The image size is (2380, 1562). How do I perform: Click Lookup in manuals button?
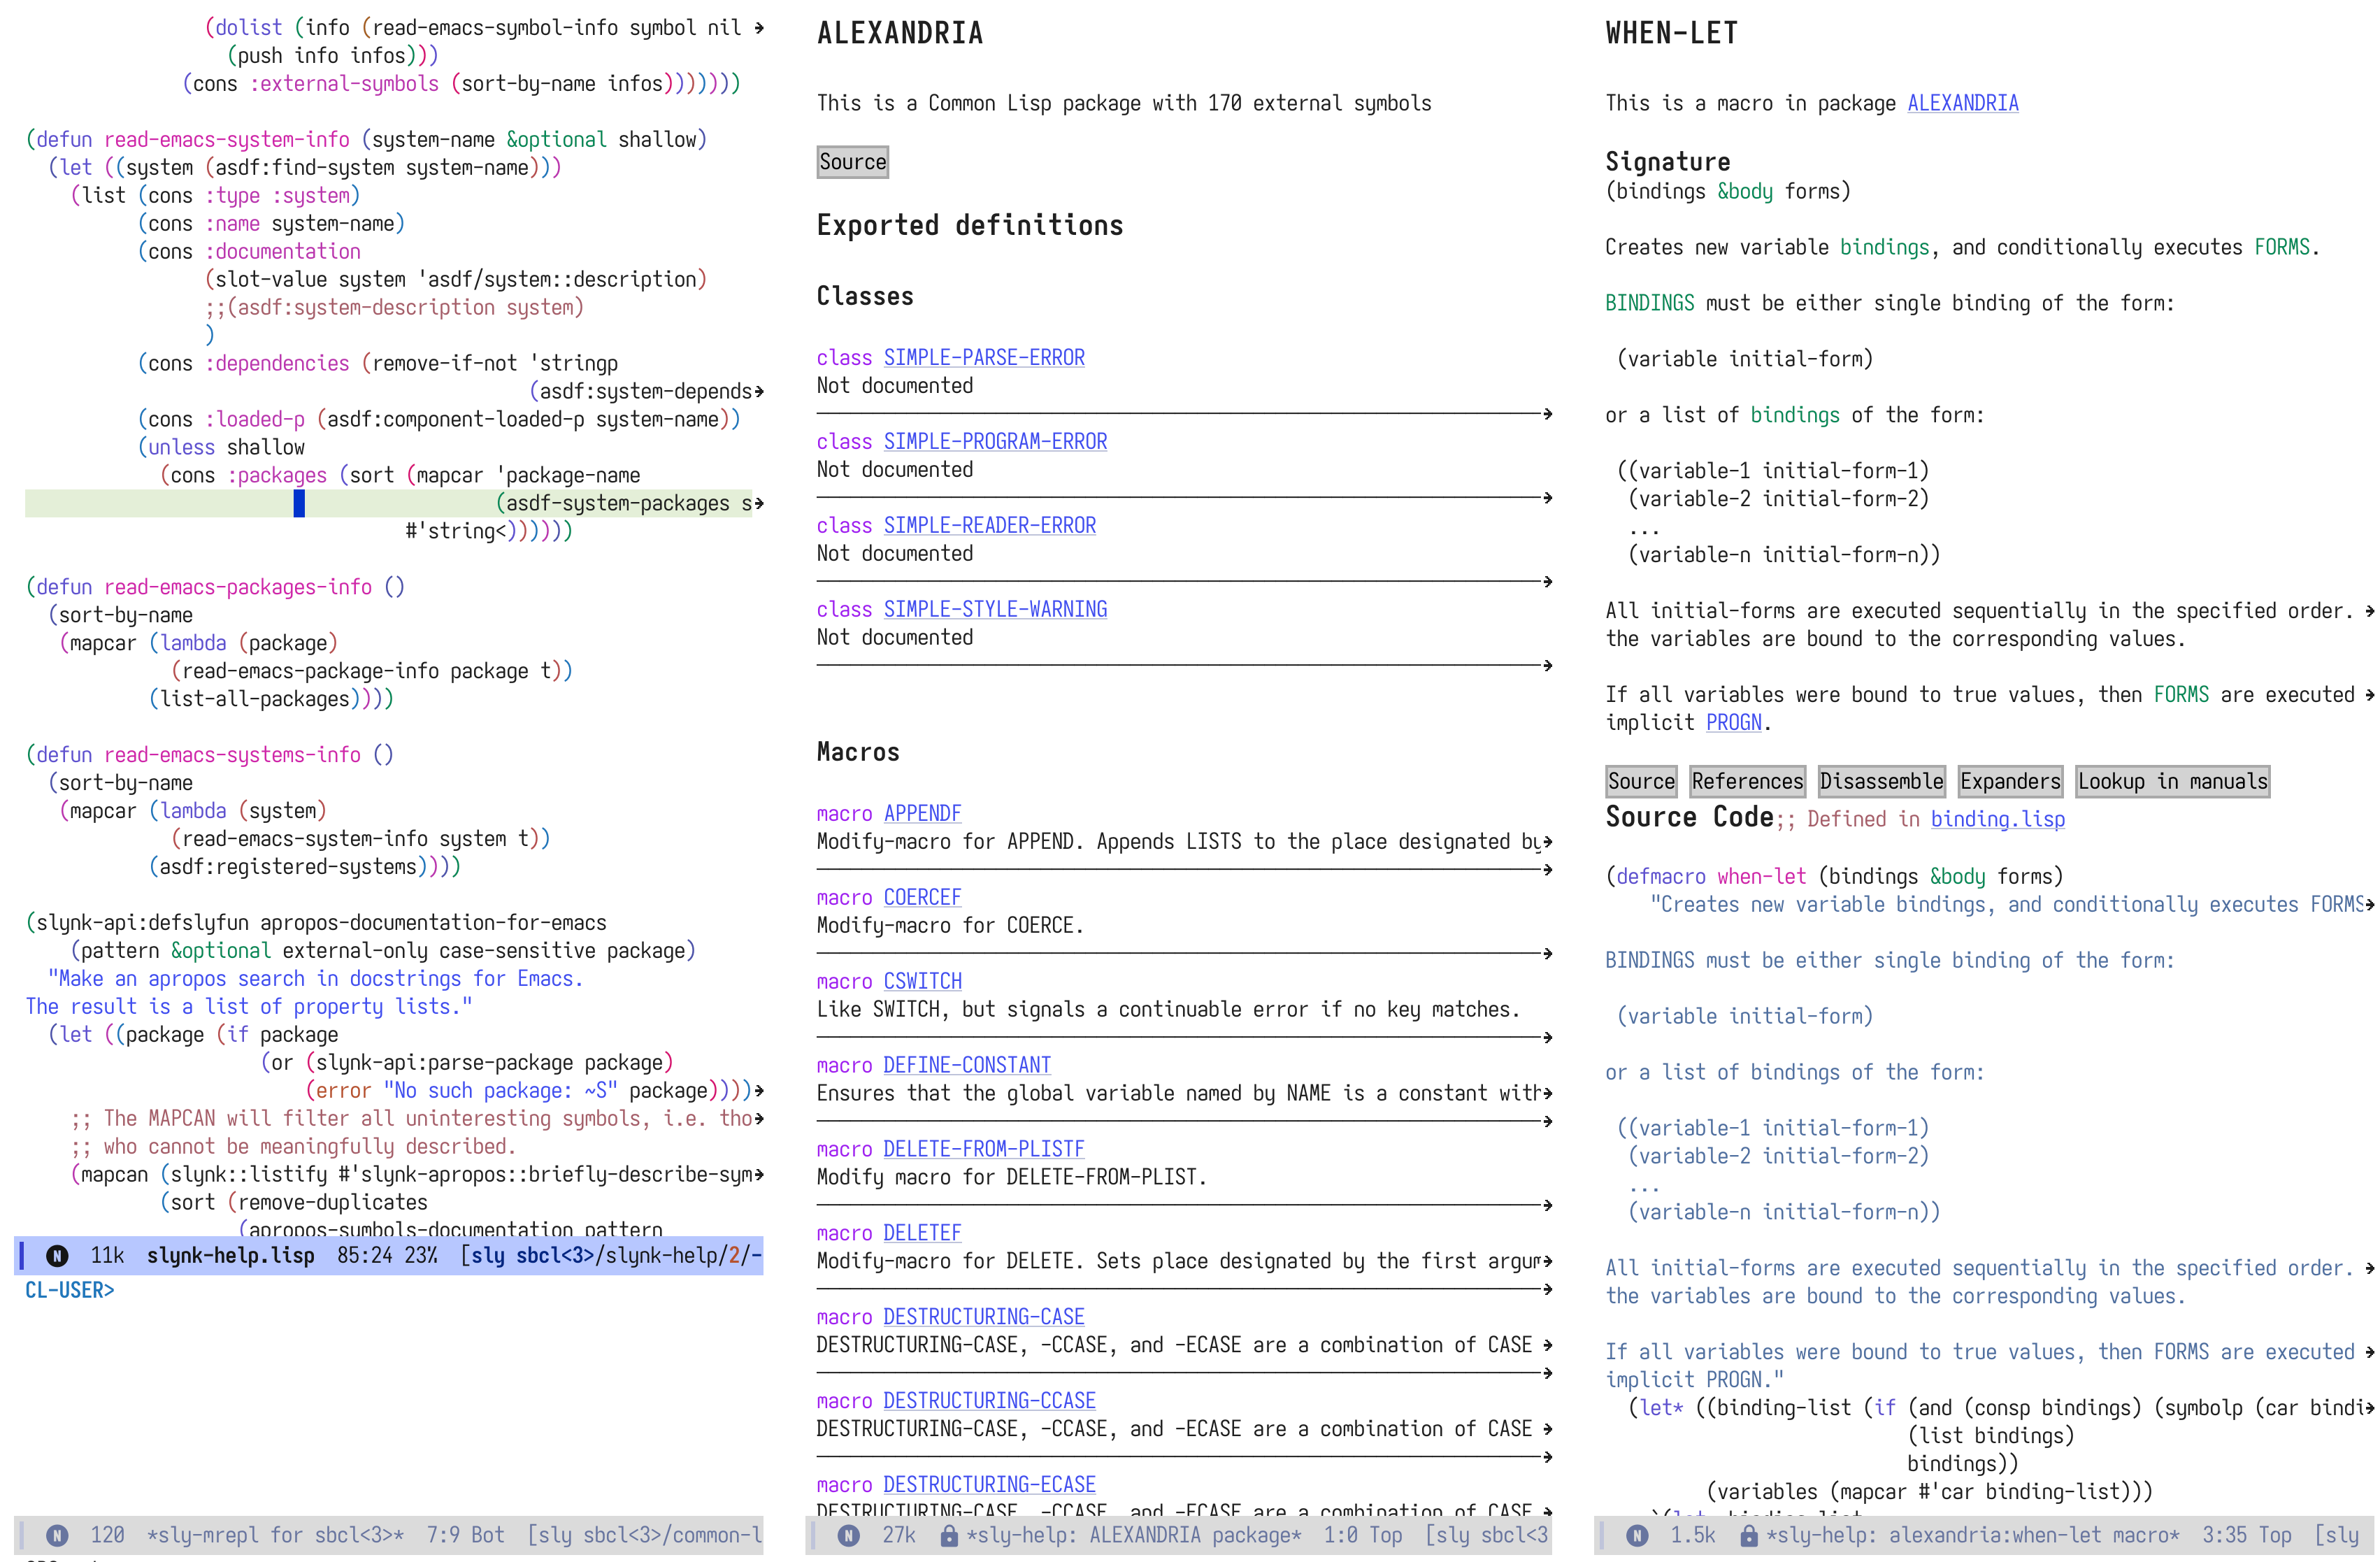2172,781
